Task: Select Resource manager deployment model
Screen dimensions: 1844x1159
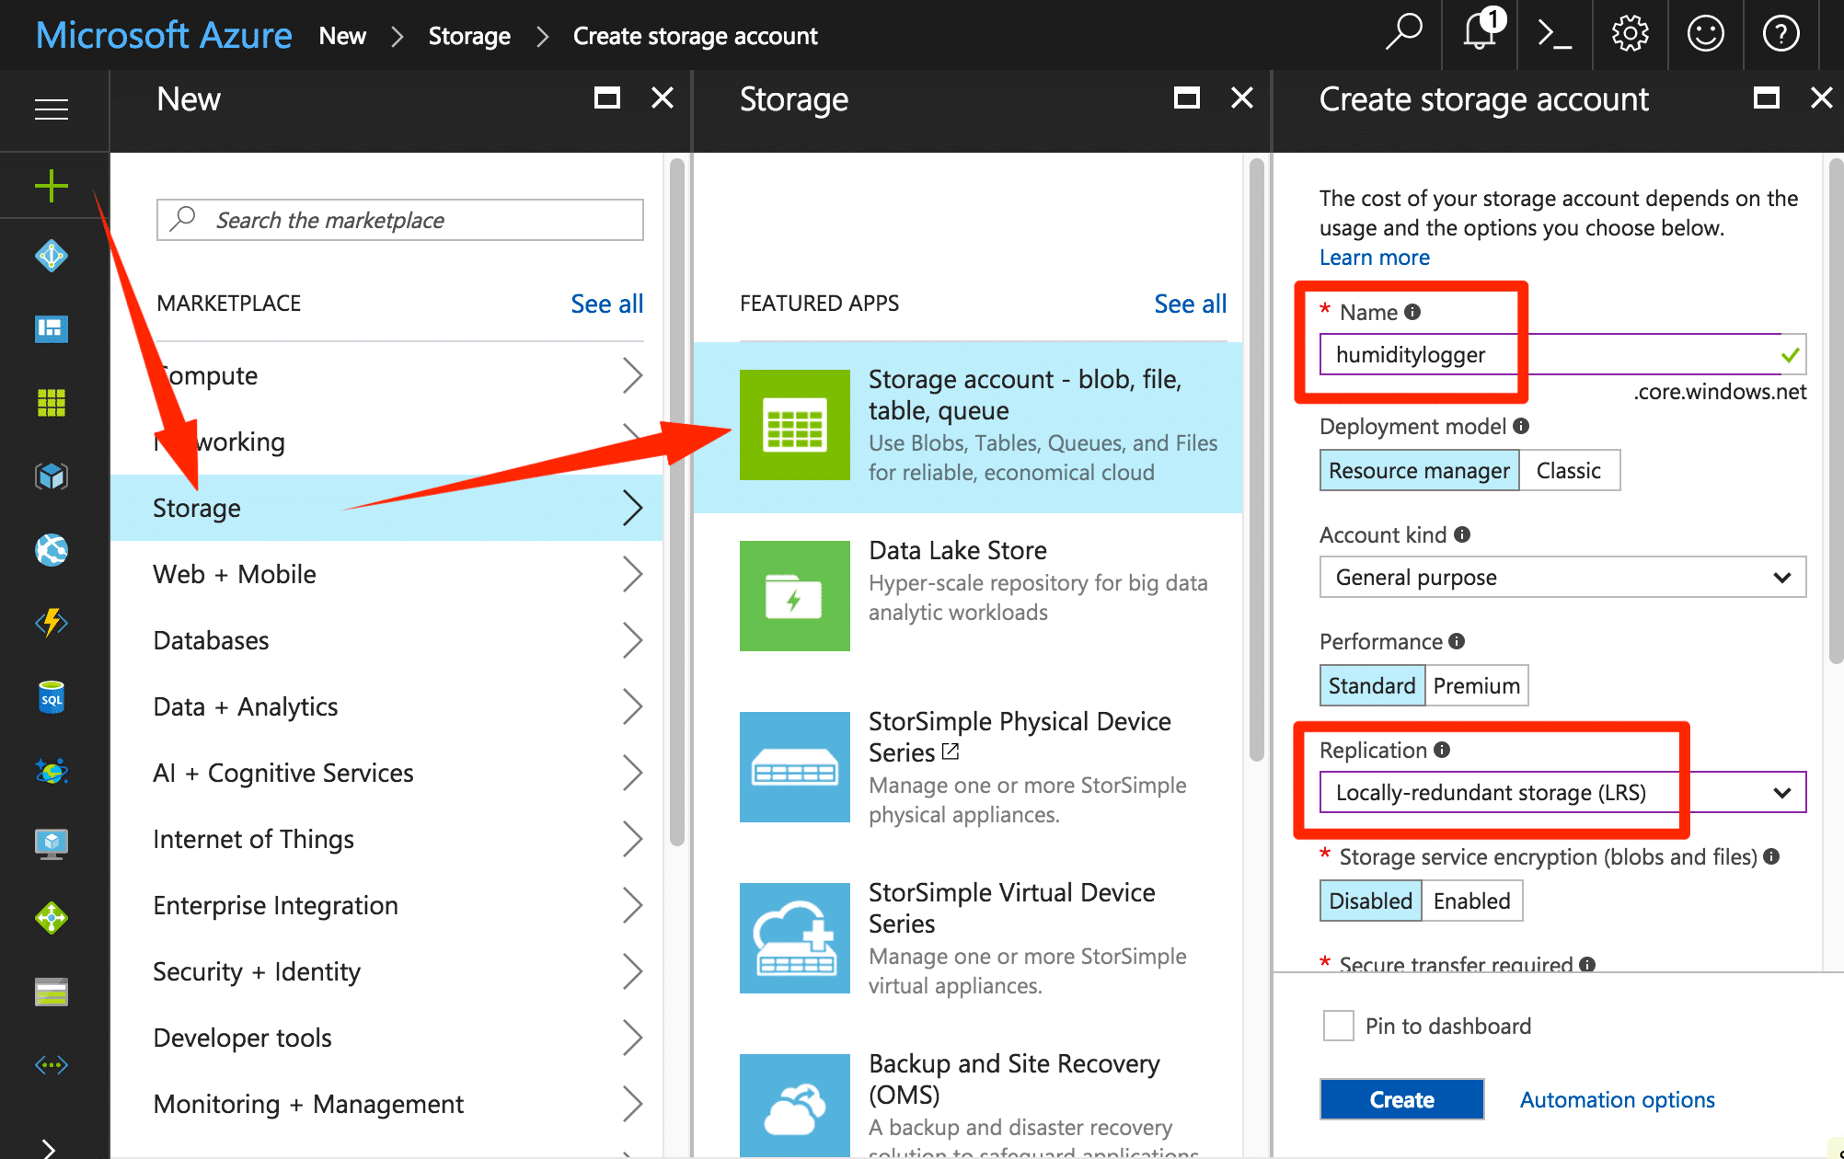Action: [x=1419, y=470]
